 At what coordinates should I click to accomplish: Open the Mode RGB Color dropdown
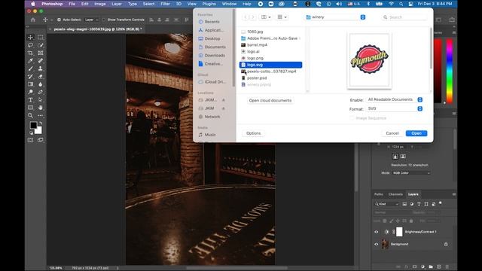pyautogui.click(x=411, y=173)
